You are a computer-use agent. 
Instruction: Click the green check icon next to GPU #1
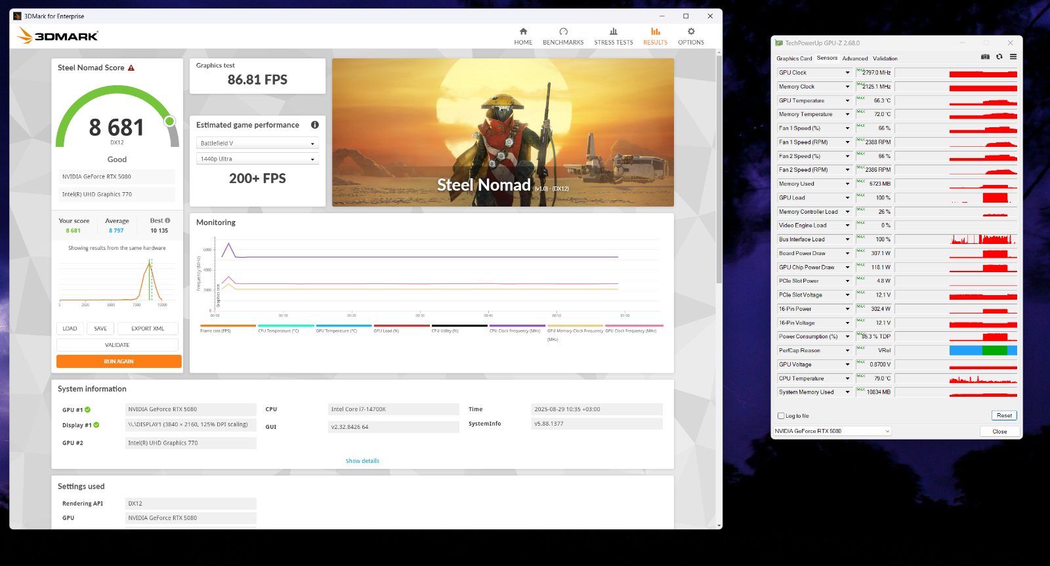[x=88, y=410]
